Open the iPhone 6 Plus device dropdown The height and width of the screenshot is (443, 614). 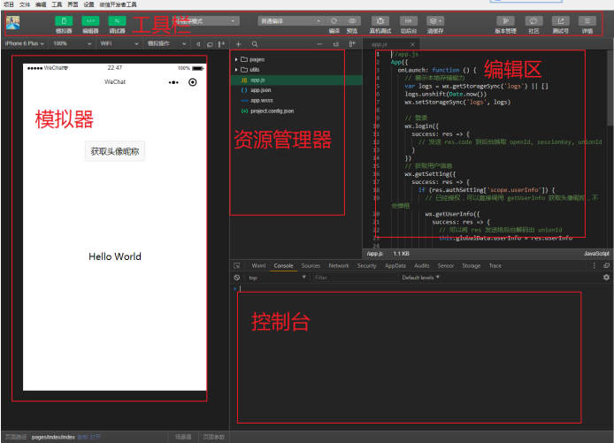coord(24,43)
